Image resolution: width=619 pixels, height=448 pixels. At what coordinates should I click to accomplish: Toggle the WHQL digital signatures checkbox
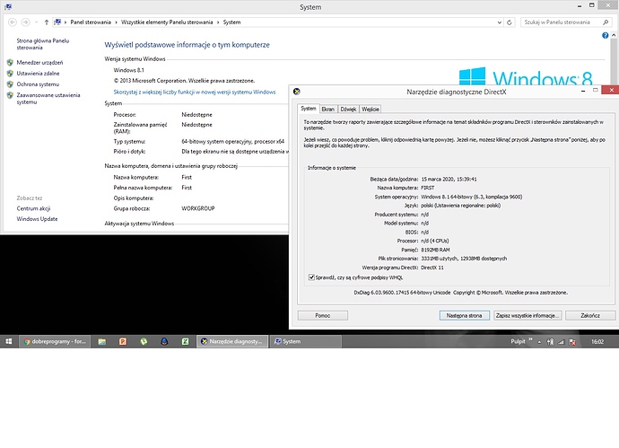[311, 277]
